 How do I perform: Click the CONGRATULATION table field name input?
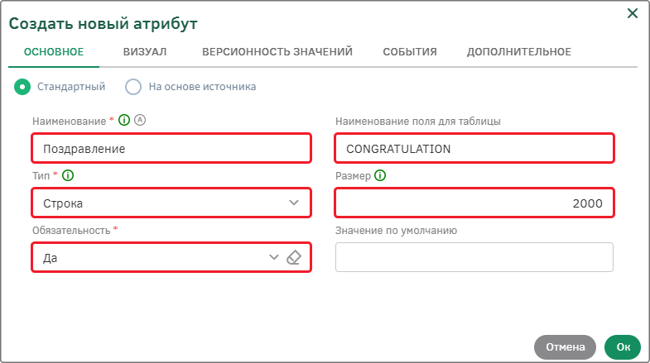coord(474,148)
